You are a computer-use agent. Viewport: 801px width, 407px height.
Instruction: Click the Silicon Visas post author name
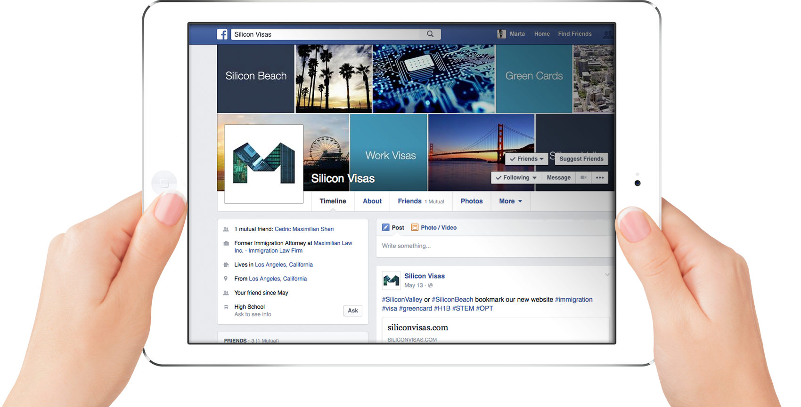[x=425, y=276]
